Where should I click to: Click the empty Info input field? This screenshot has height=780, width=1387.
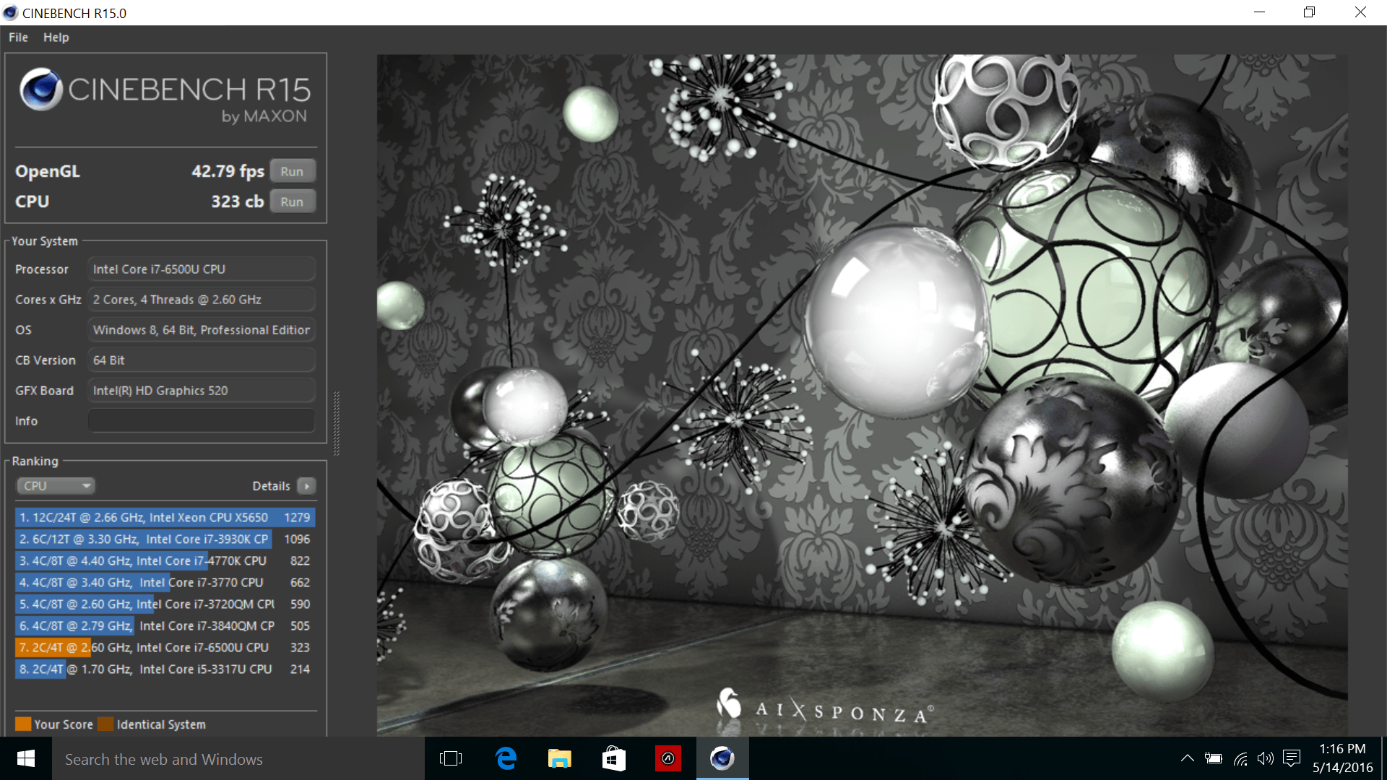tap(201, 421)
